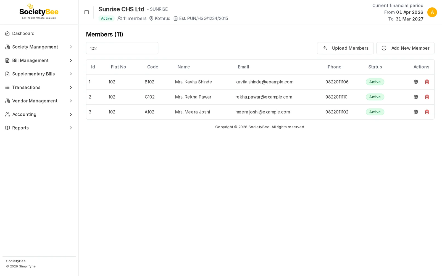Screen dimensions: 442x276
Task: Go to Dashboard in sidebar
Action: pyautogui.click(x=39, y=33)
